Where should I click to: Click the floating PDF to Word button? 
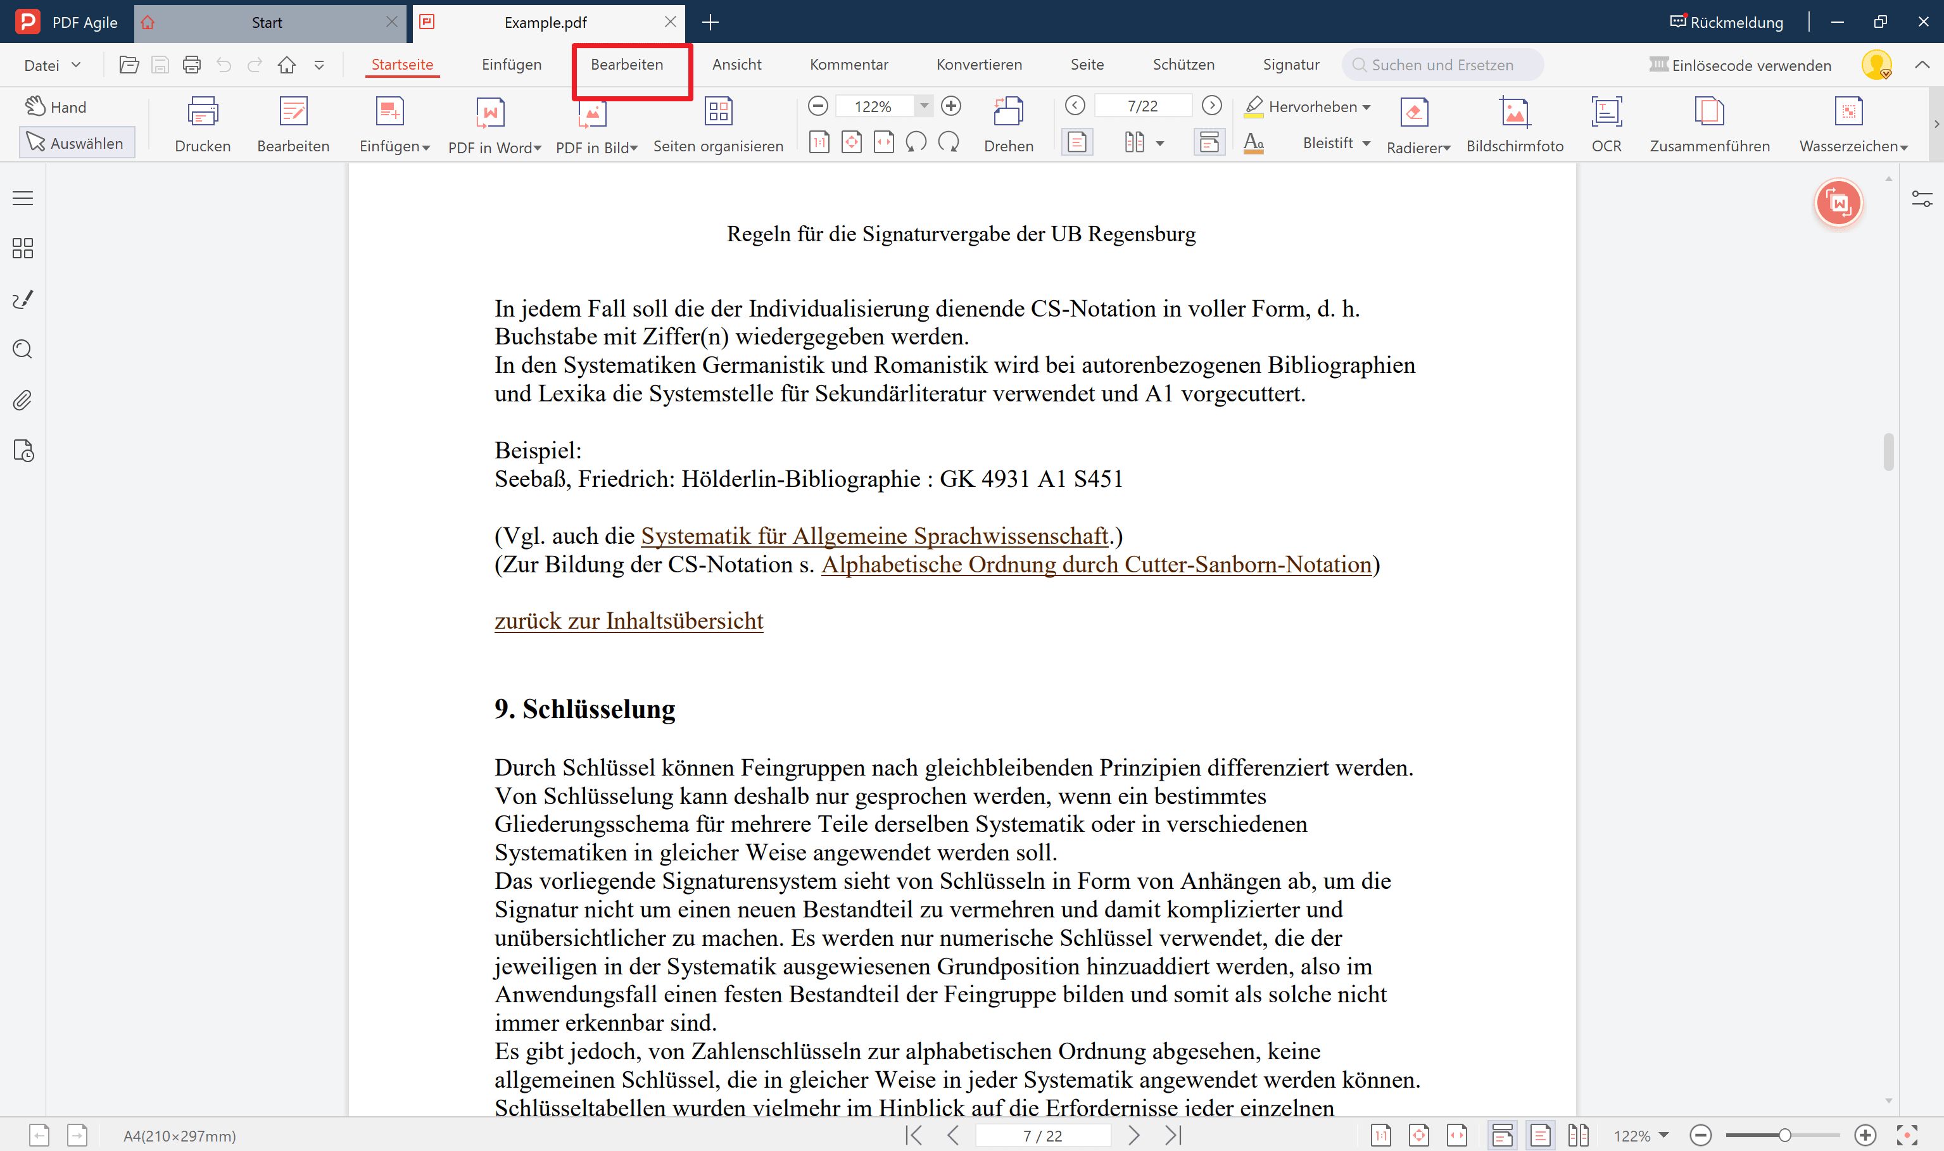coord(1838,203)
